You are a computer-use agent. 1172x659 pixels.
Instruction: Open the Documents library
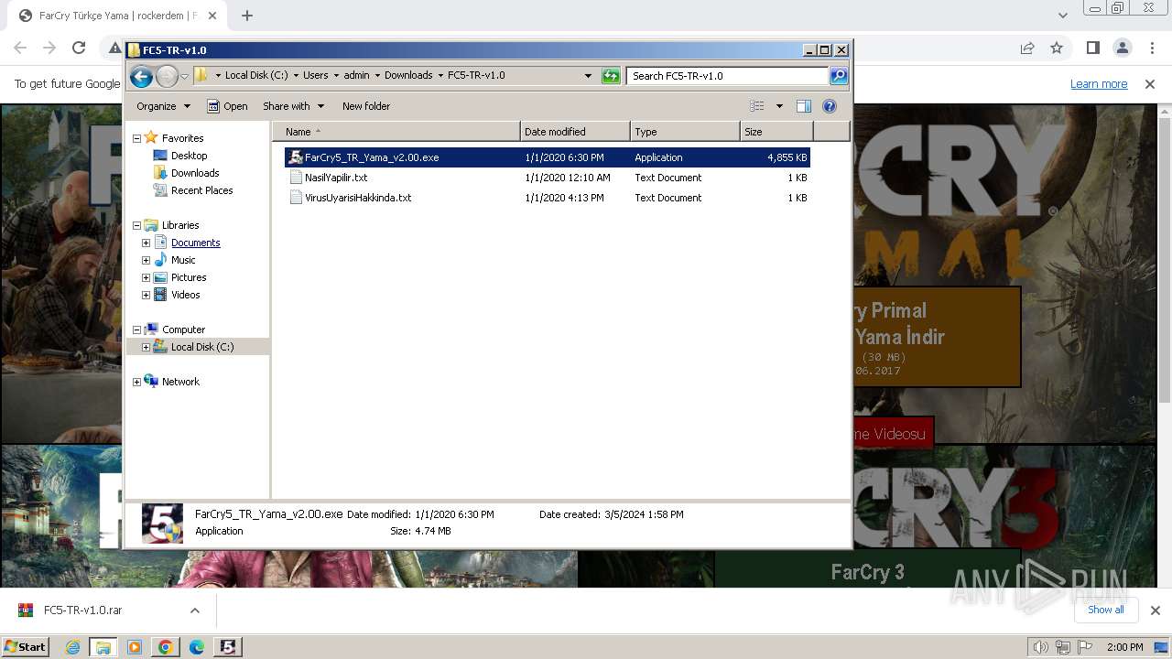click(195, 243)
